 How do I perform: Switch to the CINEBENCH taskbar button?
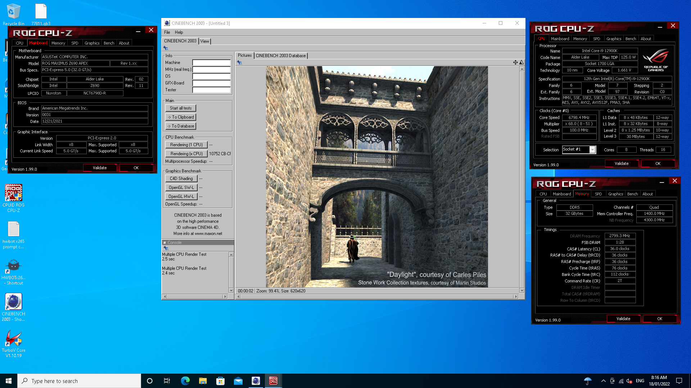point(256,381)
